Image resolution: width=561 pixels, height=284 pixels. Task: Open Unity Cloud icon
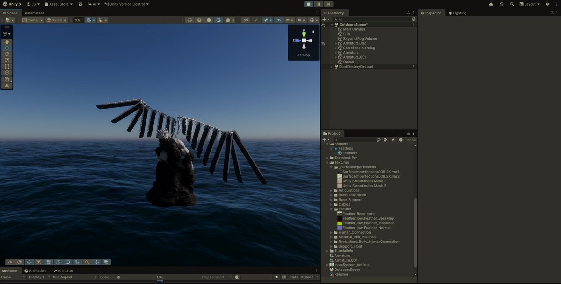(491, 4)
